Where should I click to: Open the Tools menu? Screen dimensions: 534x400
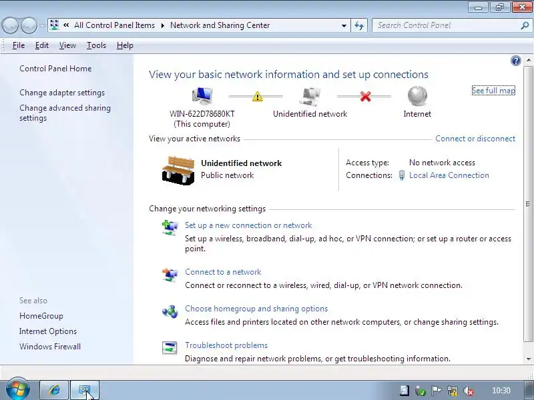pos(96,45)
